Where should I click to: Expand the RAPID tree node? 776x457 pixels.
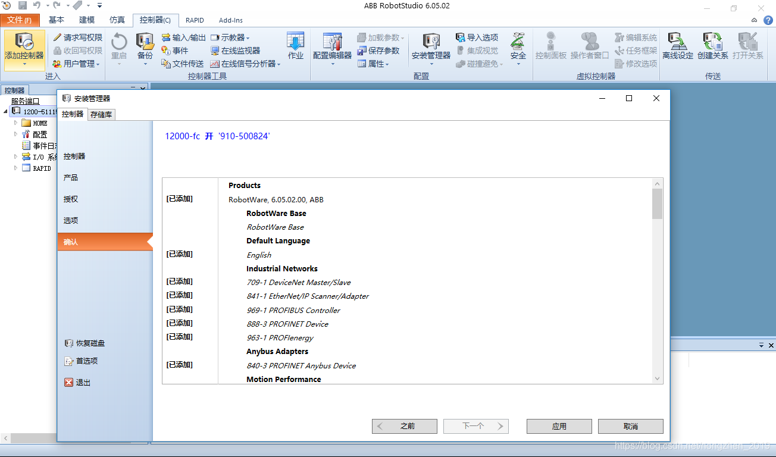pos(16,168)
